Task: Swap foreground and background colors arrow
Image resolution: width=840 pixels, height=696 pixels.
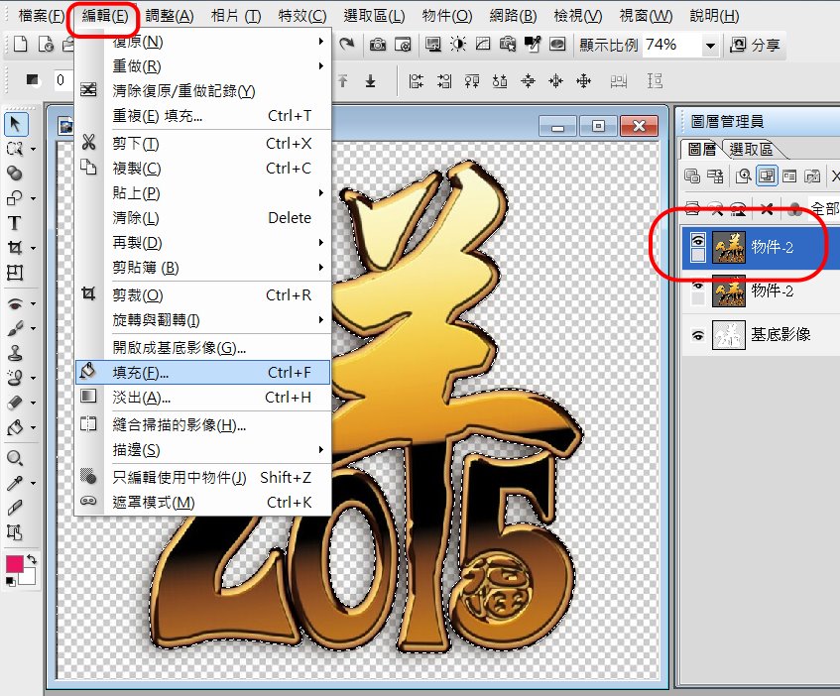Action: (32, 559)
